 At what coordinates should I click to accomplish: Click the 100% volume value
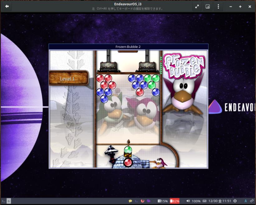coord(196,201)
